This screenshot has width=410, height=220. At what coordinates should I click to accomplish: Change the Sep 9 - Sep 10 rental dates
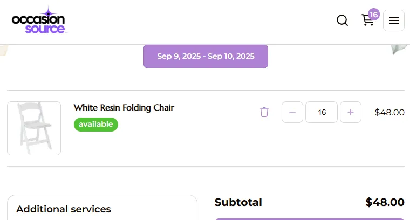click(206, 56)
